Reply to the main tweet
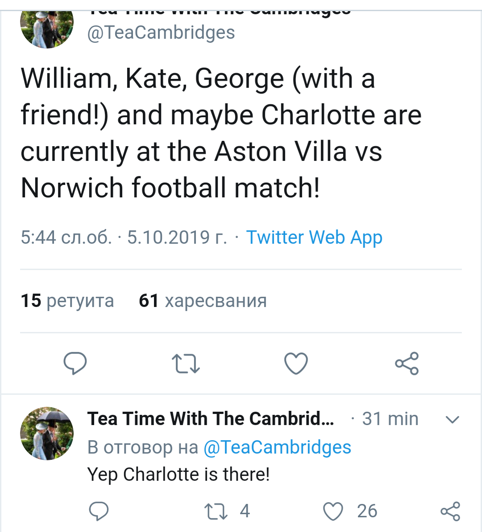The height and width of the screenshot is (532, 482). (x=75, y=363)
